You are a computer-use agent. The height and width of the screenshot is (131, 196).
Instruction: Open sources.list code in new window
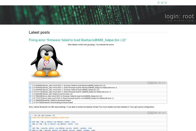click(159, 113)
